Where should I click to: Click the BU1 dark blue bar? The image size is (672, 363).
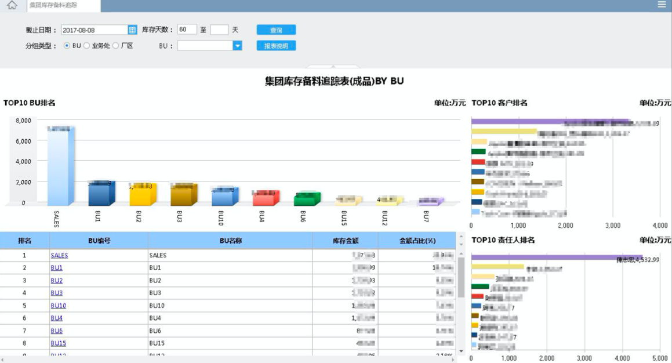coord(101,193)
